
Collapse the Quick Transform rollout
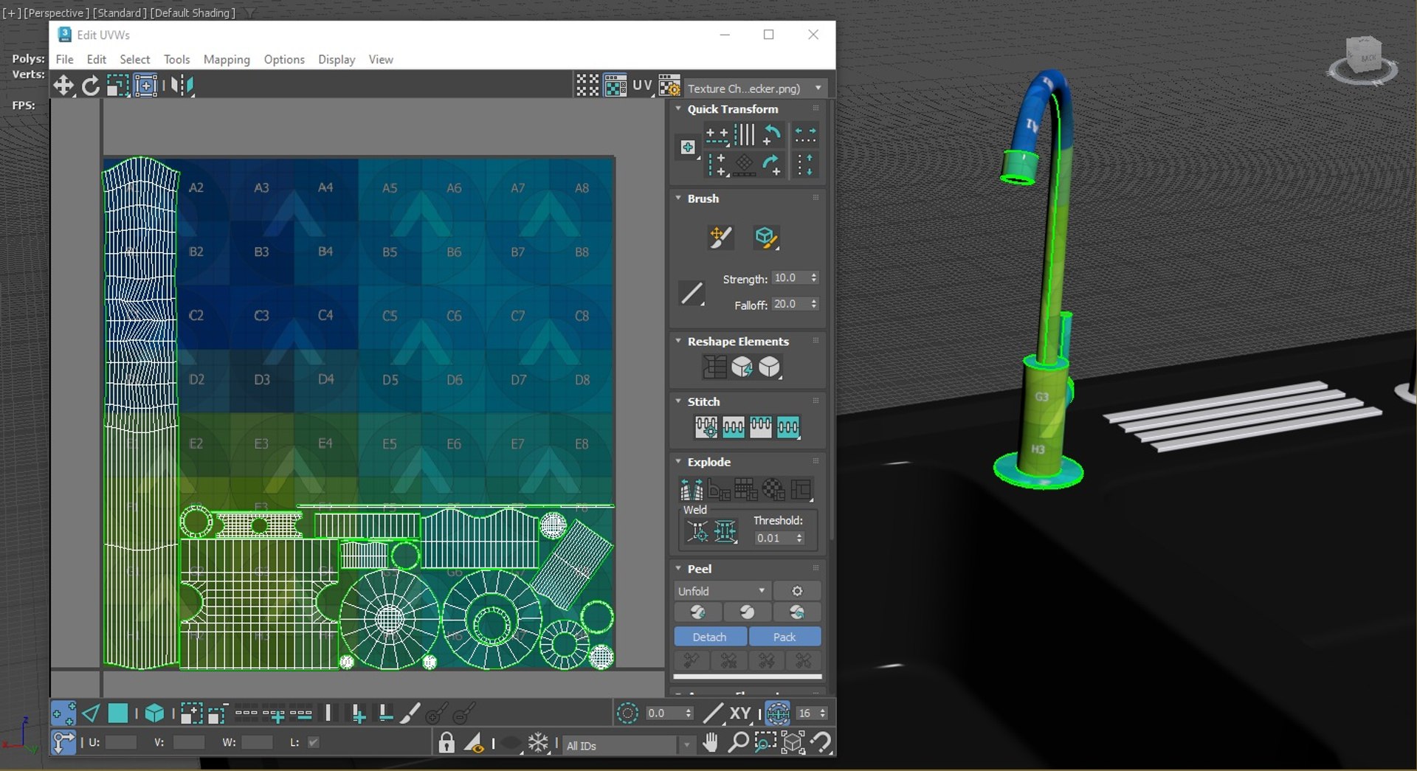678,109
